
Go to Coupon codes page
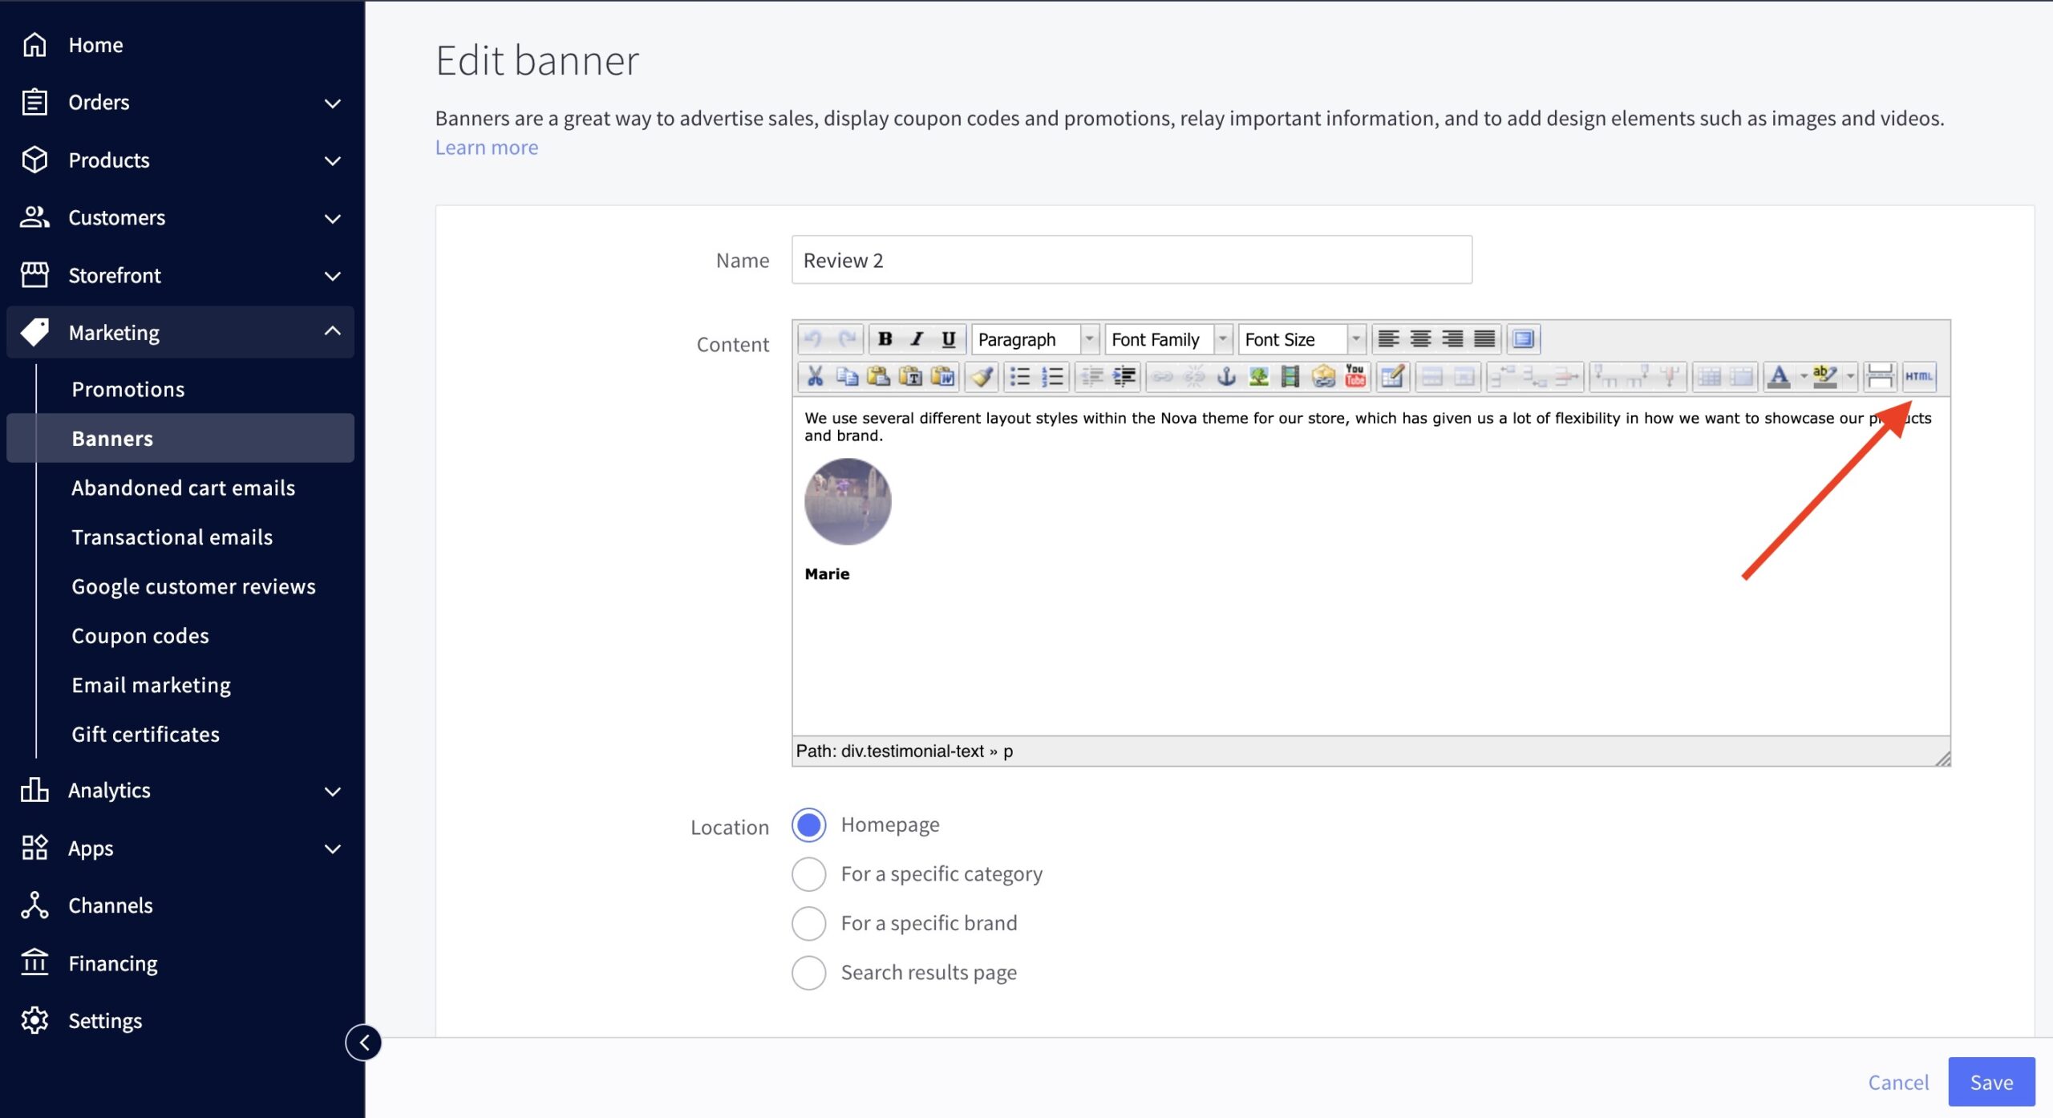[x=140, y=636]
